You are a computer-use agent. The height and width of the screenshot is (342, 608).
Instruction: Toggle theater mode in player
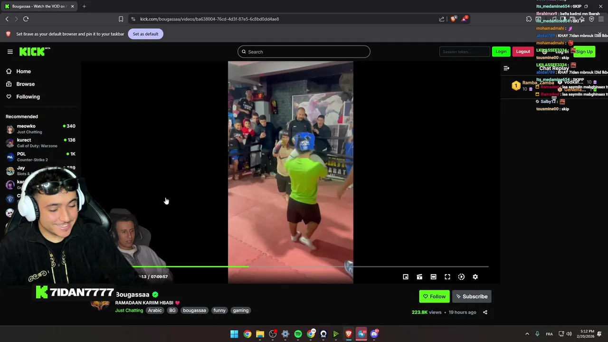coord(433,277)
